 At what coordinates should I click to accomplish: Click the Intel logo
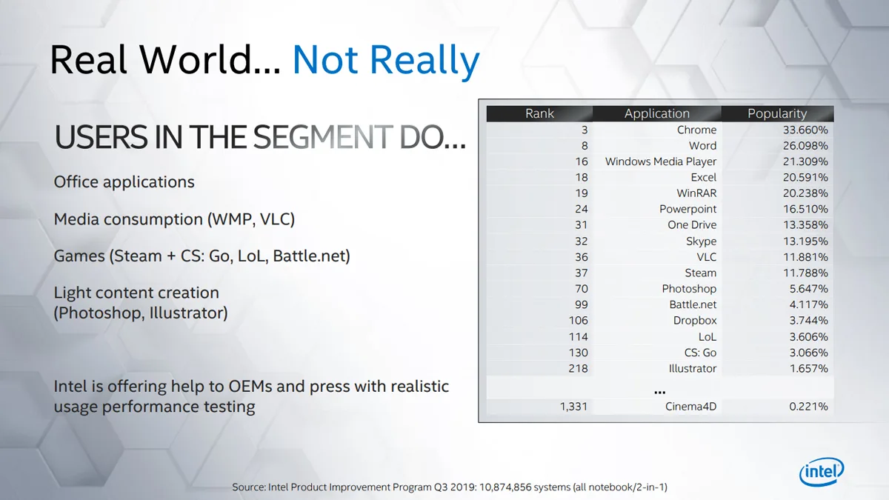tap(822, 471)
